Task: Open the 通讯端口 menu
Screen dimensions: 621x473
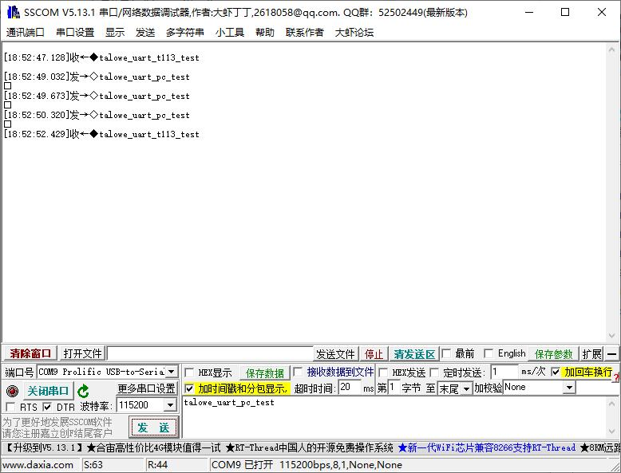Action: 26,32
